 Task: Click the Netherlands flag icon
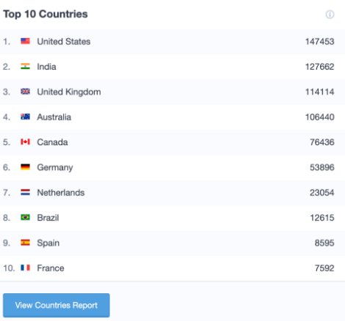[x=25, y=193]
